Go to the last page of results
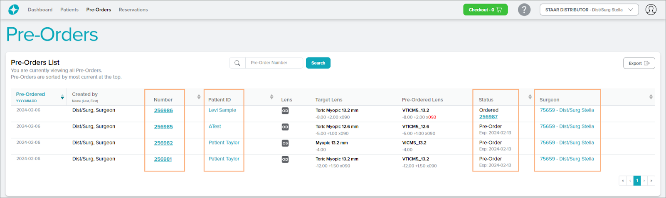Image resolution: width=666 pixels, height=198 pixels. pos(651,181)
